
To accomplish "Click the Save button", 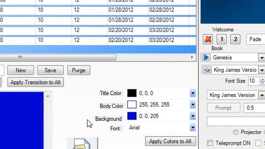I will 51,70.
